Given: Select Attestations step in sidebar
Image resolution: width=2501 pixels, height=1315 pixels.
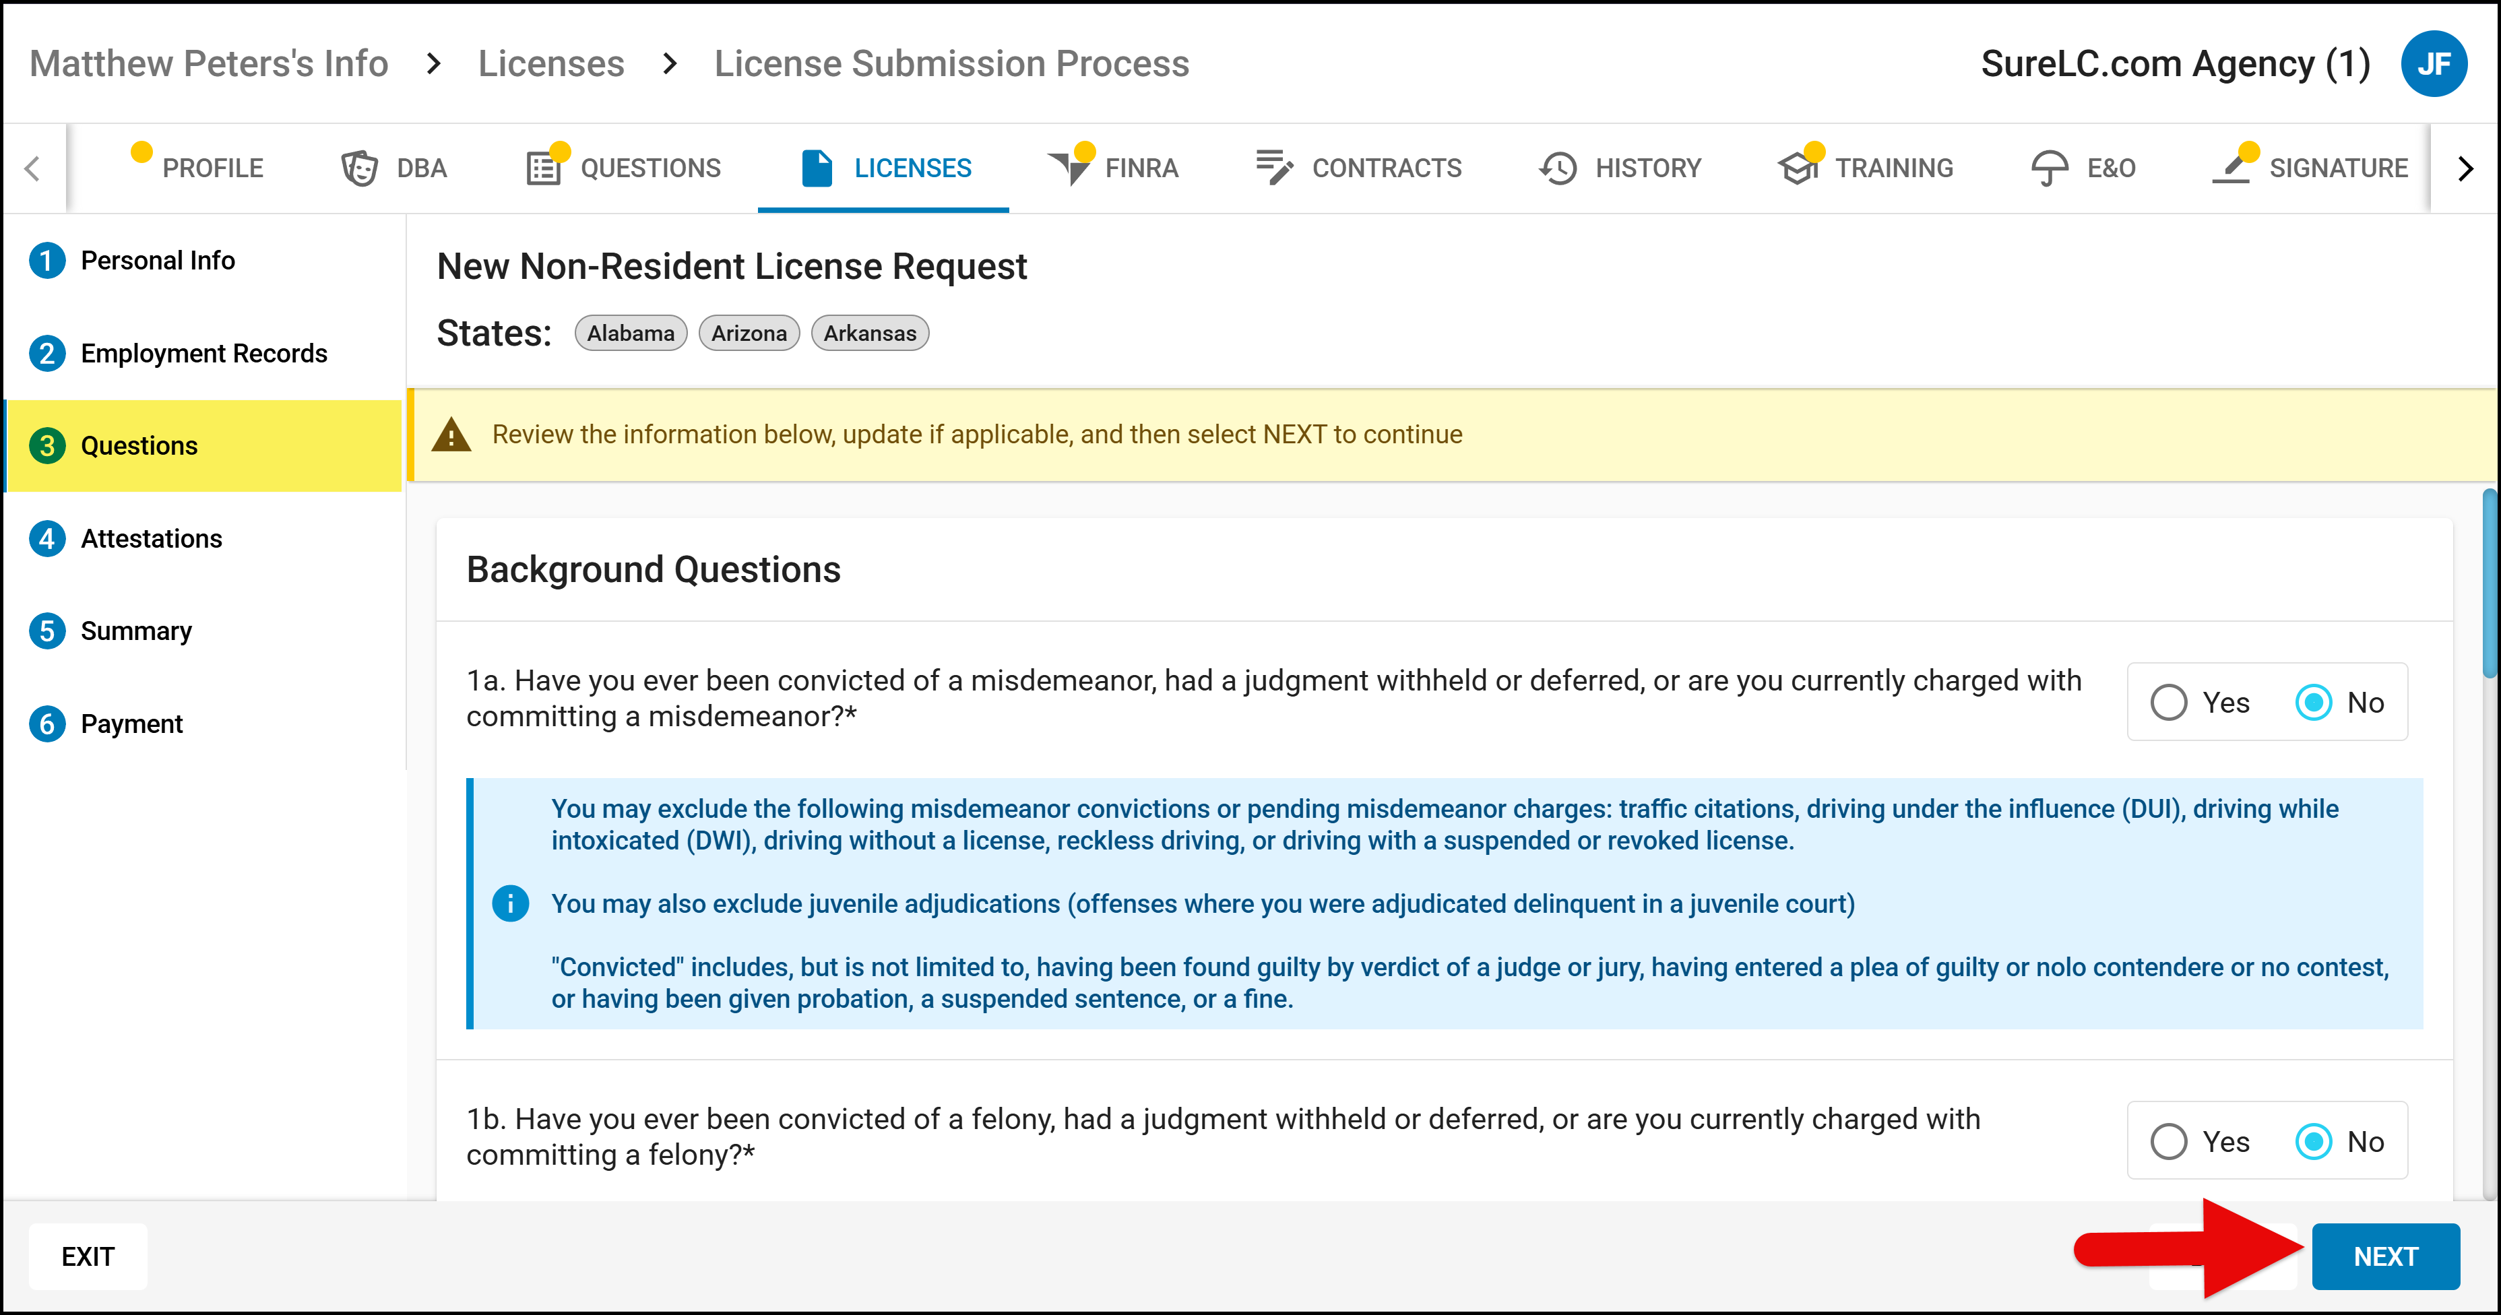Looking at the screenshot, I should [x=204, y=539].
